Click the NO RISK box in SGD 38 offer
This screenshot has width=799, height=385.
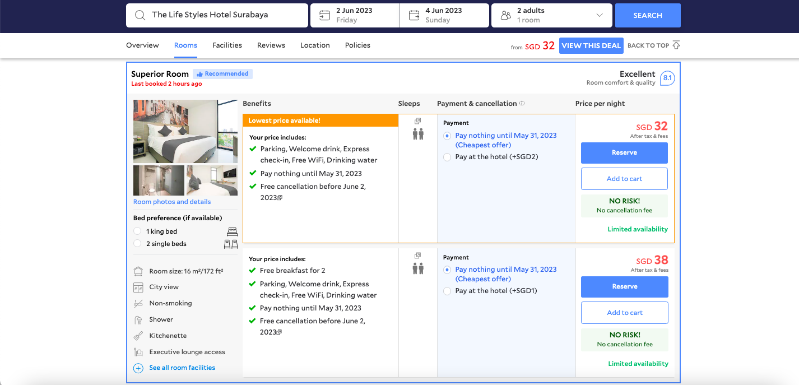tap(625, 340)
